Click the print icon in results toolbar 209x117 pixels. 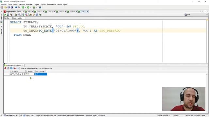(8, 68)
